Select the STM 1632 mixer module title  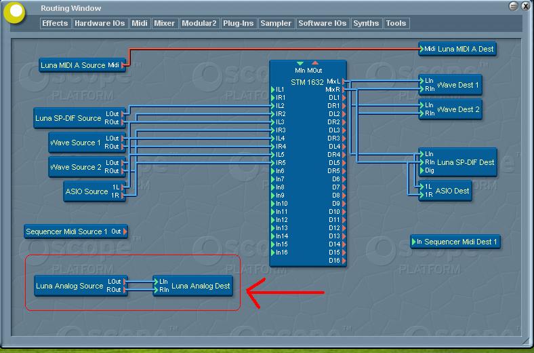coord(307,82)
